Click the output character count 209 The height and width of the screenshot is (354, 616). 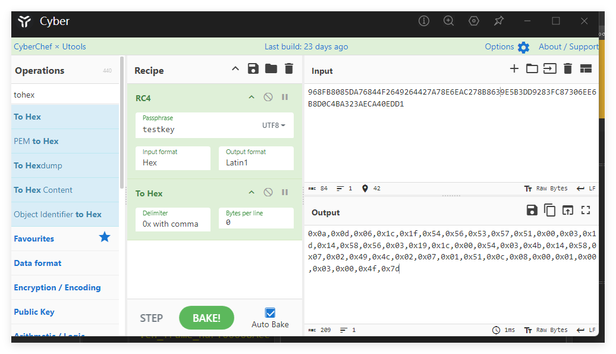pyautogui.click(x=320, y=330)
